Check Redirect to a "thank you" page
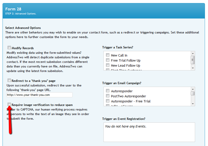This screenshot has height=146, width=208. pyautogui.click(x=9, y=80)
